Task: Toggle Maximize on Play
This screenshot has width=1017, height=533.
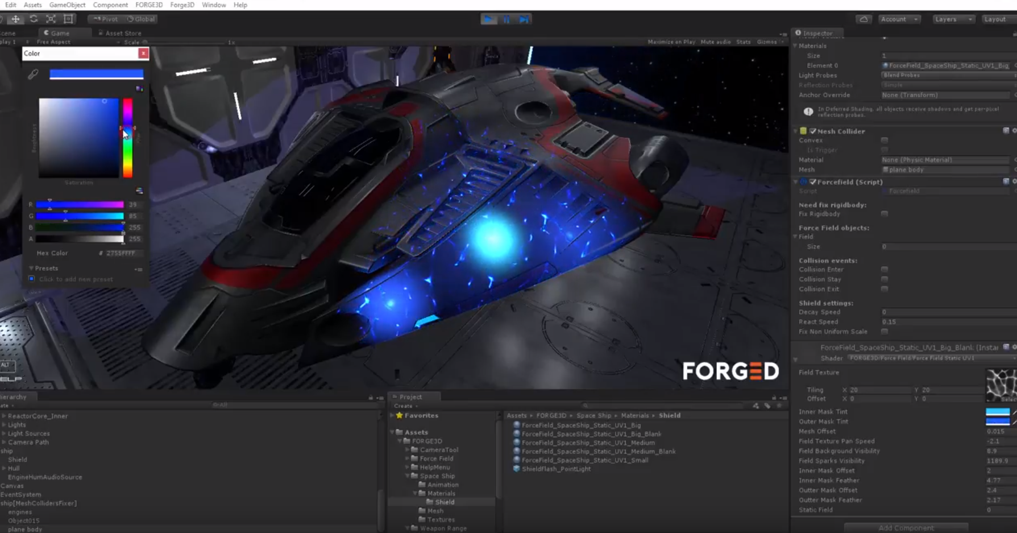Action: [x=671, y=42]
